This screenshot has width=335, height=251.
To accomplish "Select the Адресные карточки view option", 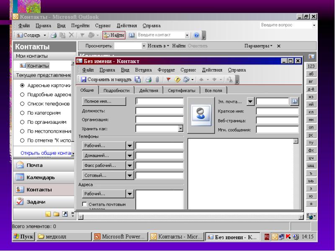I will 22,86.
